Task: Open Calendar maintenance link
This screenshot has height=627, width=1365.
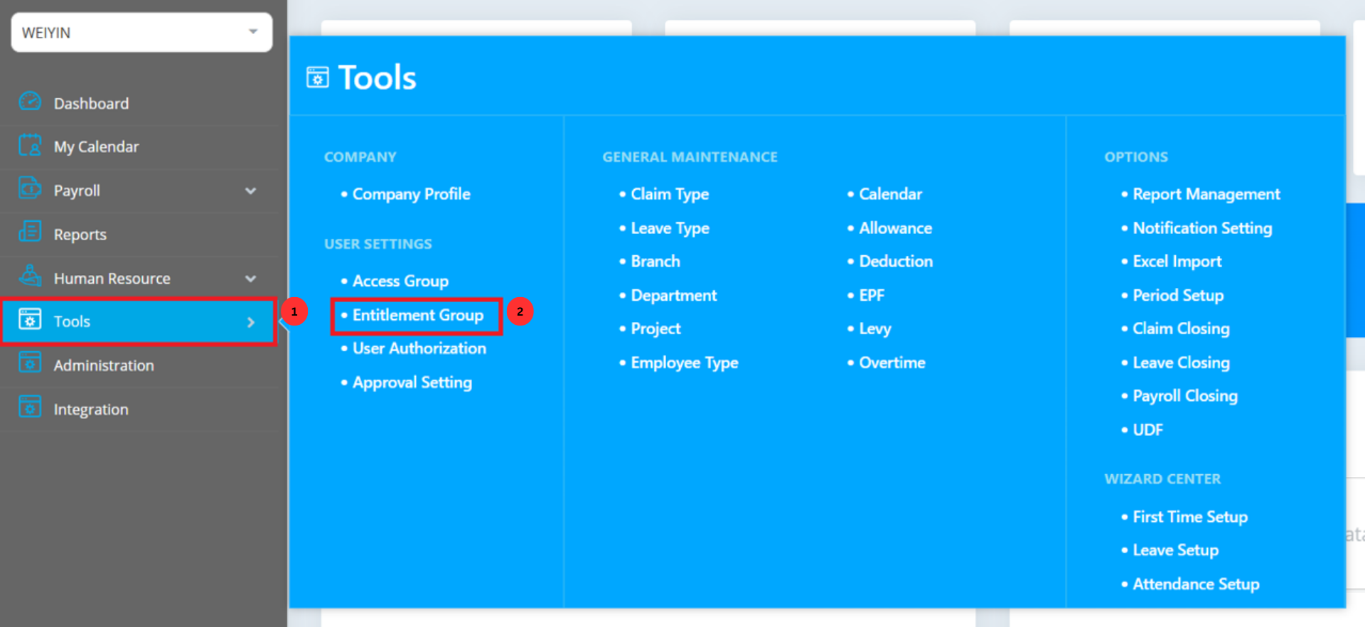Action: [x=890, y=194]
